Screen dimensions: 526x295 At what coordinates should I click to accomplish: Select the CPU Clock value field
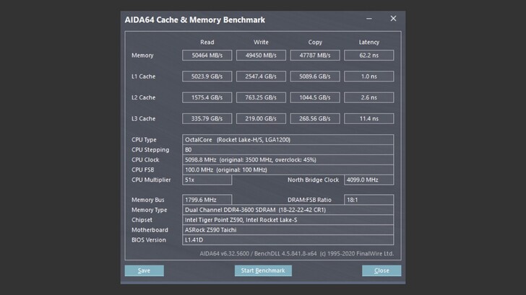coord(288,159)
